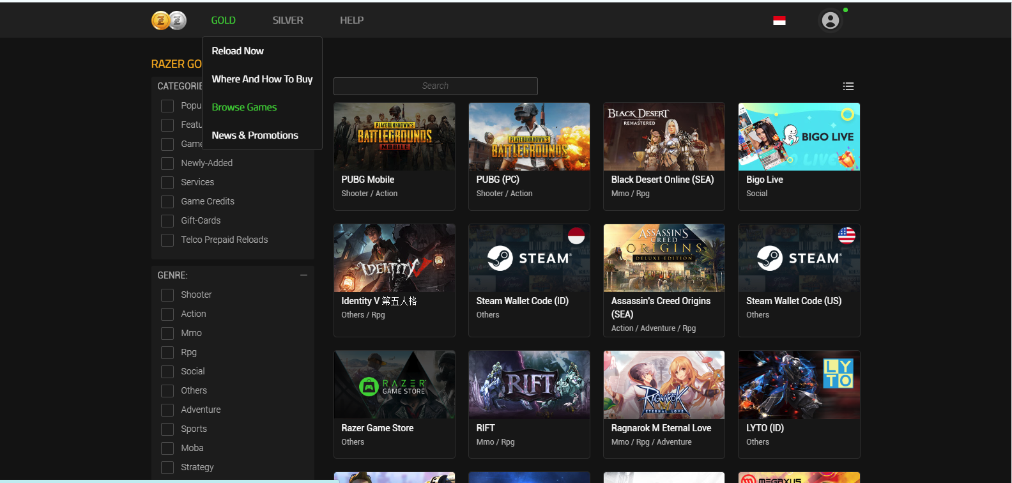Tick the Games category checkbox
Viewport: 1012px width, 483px height.
pyautogui.click(x=167, y=144)
